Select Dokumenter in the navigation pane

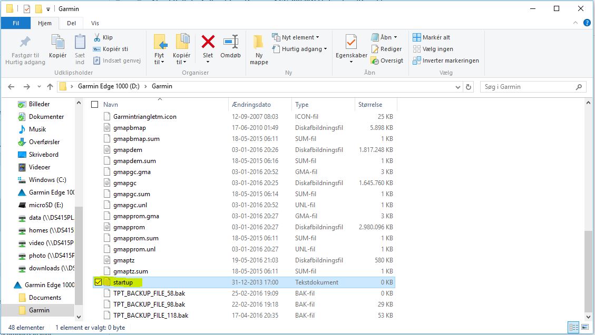coord(46,117)
